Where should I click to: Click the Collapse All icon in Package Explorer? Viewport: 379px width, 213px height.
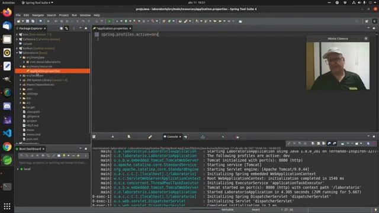61,28
